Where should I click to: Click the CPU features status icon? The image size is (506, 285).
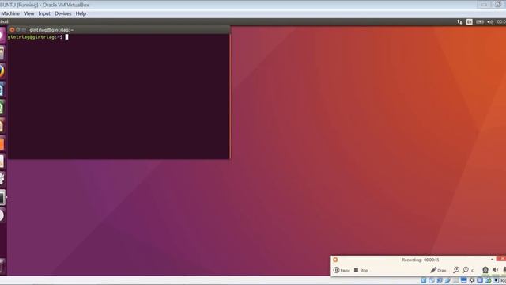pos(480,280)
